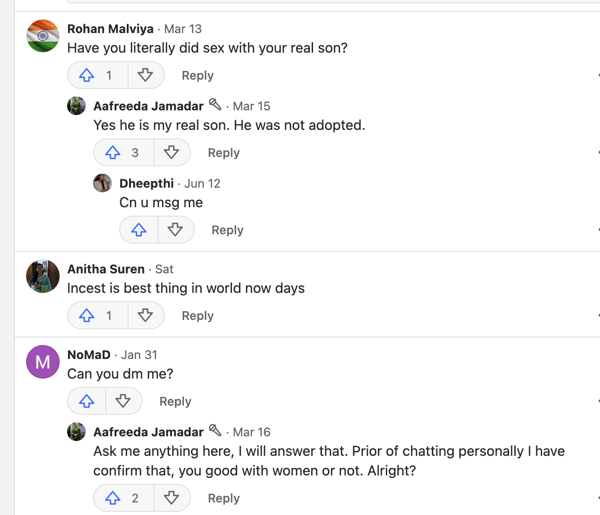The width and height of the screenshot is (600, 515).
Task: Downvote Aafreeda Jamadar's Mar 15 reply
Action: [x=171, y=152]
